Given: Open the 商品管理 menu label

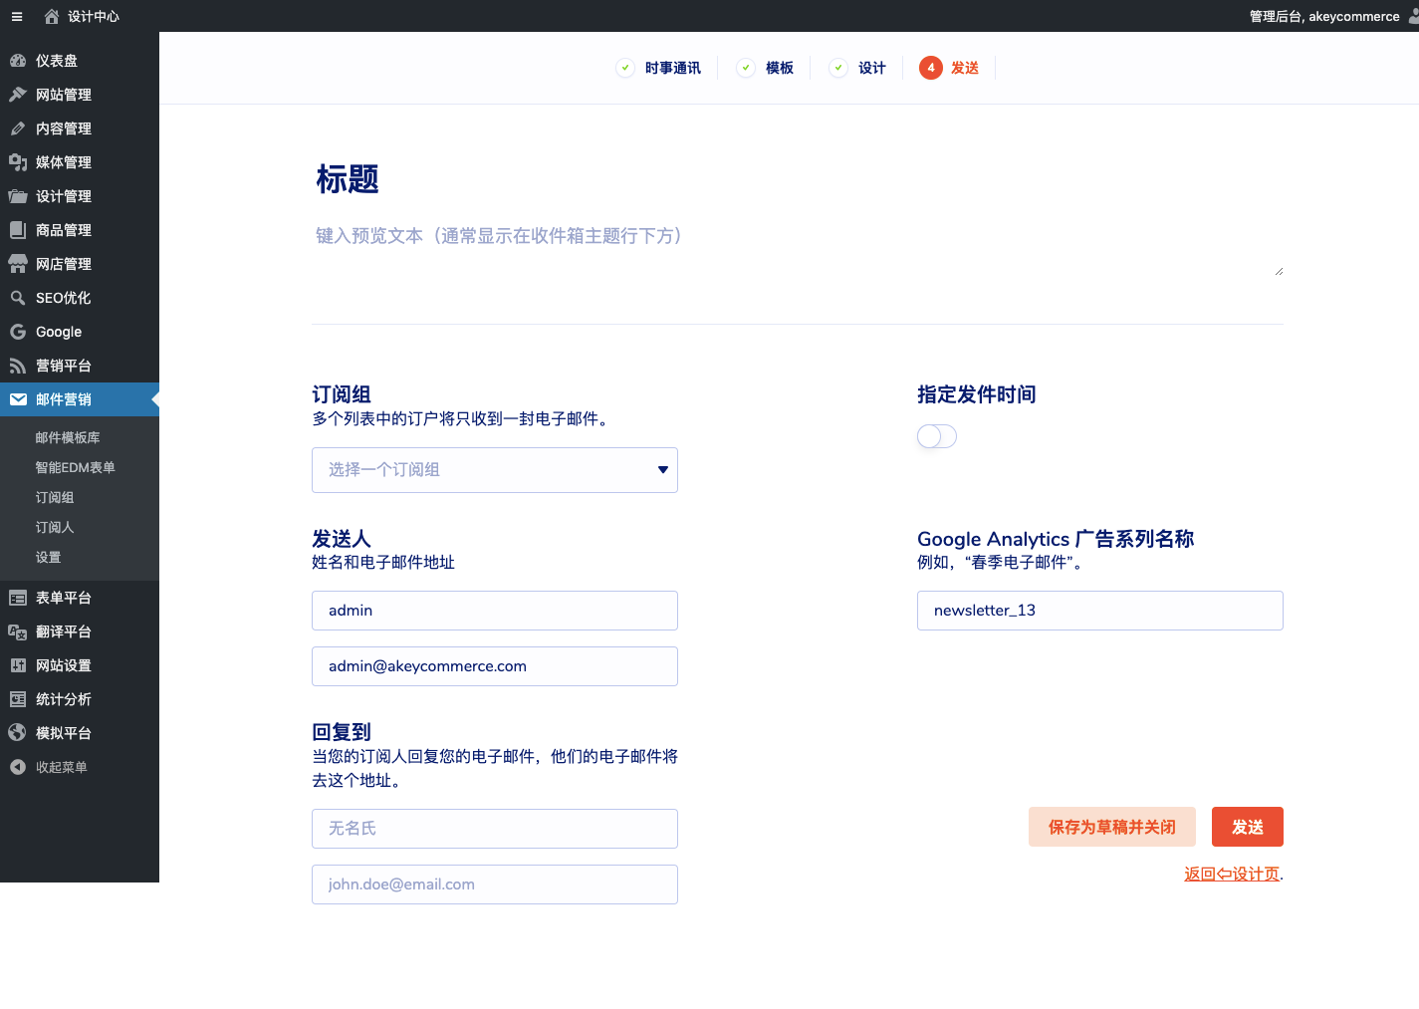Looking at the screenshot, I should pyautogui.click(x=64, y=230).
